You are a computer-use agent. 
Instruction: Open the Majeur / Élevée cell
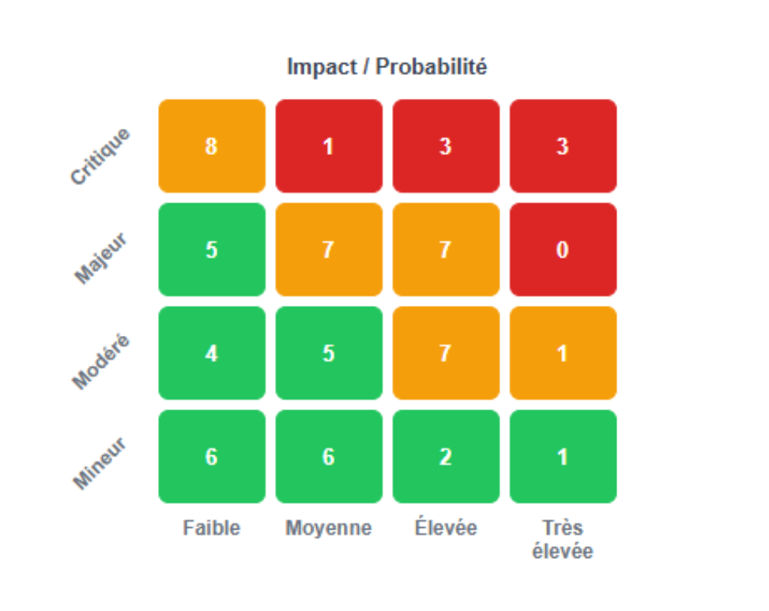click(446, 250)
